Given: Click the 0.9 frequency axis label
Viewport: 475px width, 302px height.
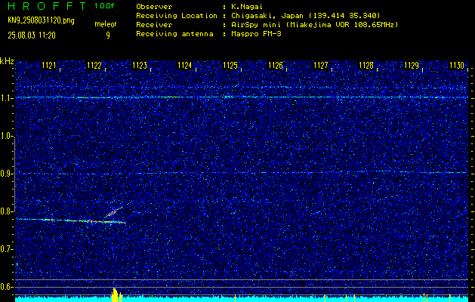Looking at the screenshot, I should point(7,174).
